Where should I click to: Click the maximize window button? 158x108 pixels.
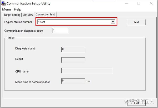(139, 4)
